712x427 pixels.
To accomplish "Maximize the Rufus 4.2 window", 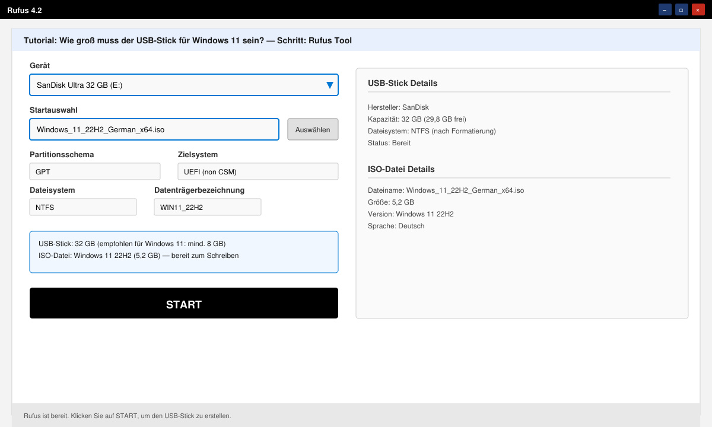I will [681, 10].
